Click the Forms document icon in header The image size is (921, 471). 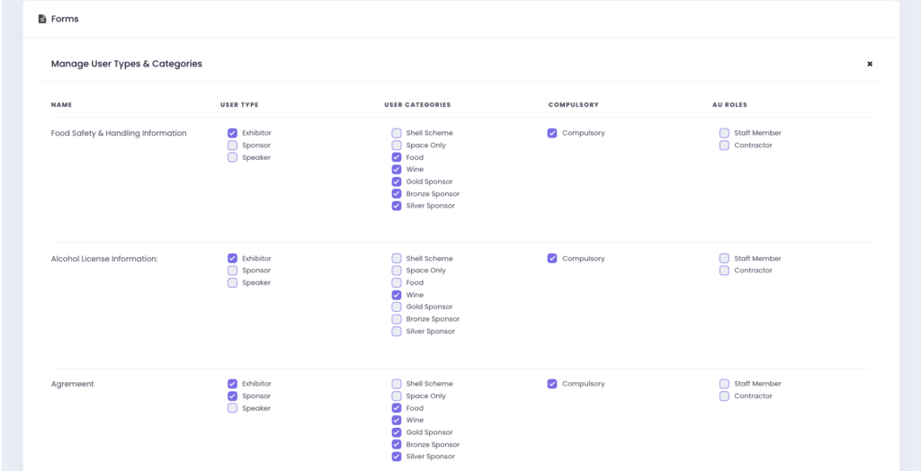coord(42,19)
